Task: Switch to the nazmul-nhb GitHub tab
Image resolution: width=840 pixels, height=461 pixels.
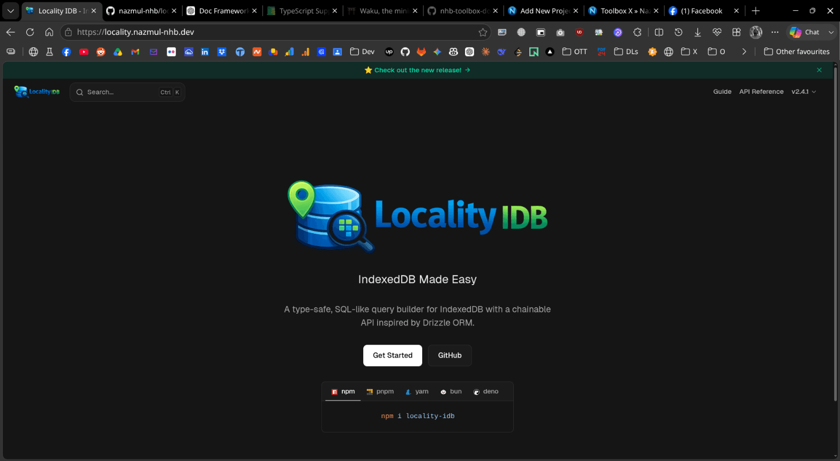Action: click(142, 11)
